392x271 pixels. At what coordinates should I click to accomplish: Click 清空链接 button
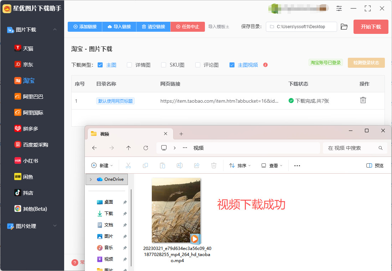pos(154,26)
